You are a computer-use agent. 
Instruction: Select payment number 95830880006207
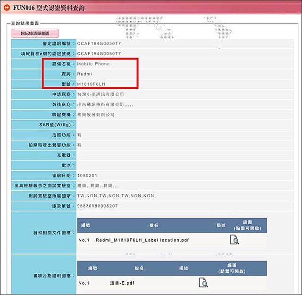98,206
